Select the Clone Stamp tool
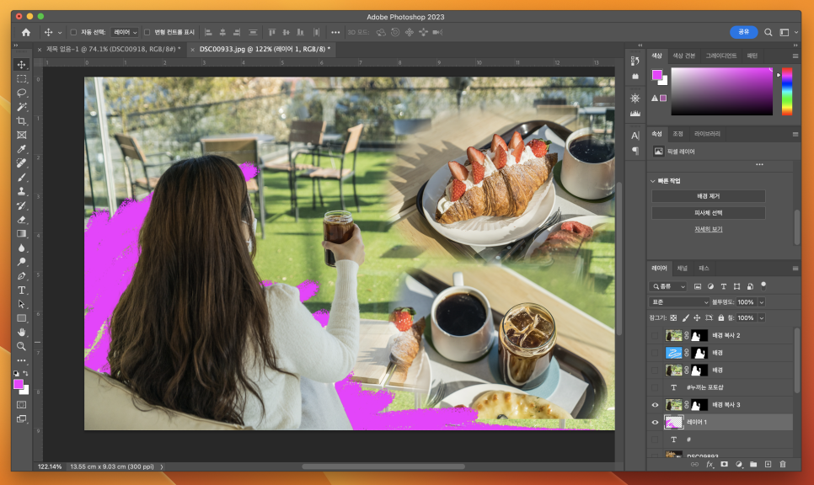The width and height of the screenshot is (814, 485). (x=21, y=191)
